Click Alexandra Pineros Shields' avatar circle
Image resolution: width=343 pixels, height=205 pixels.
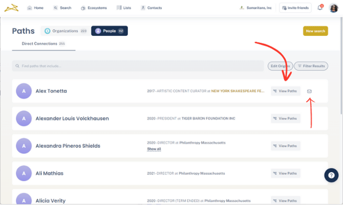pos(24,146)
